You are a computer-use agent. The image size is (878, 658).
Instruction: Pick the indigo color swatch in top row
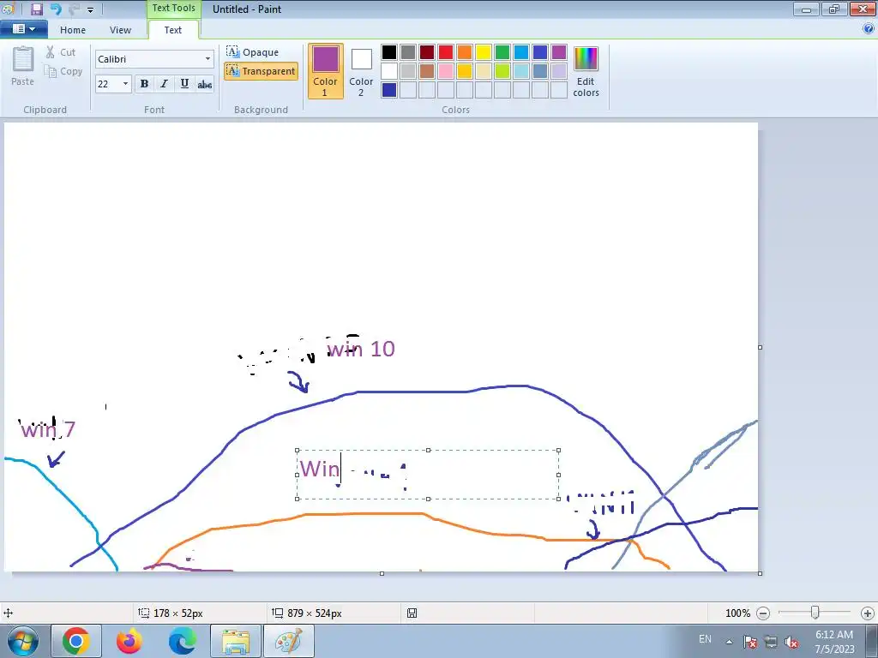coord(540,52)
